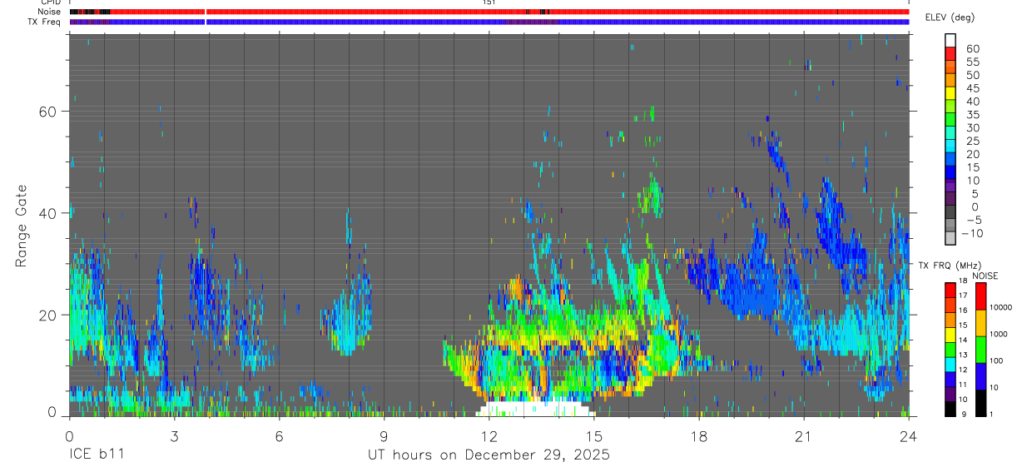Viewport: 1022px width, 472px height.
Task: Click x-axis tick label '0'
Action: tap(68, 436)
